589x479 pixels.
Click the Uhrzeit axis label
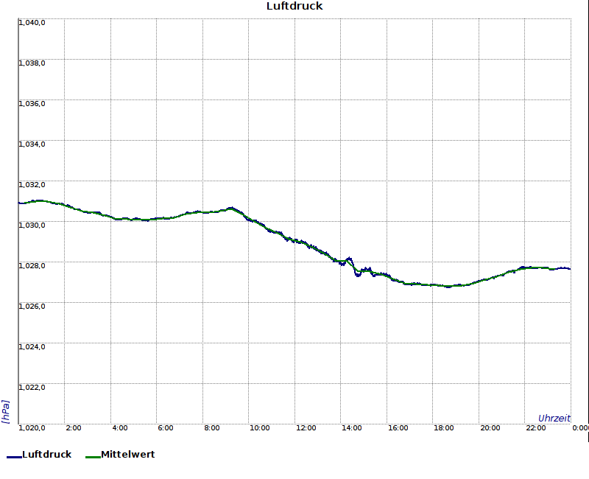click(x=554, y=418)
